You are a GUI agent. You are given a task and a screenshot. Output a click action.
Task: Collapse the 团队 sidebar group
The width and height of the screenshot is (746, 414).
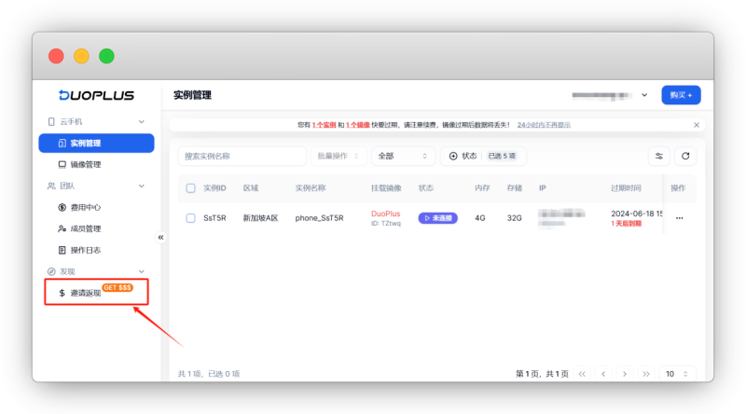pyautogui.click(x=142, y=186)
